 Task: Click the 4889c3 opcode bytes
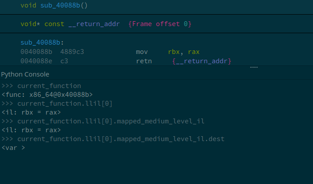pos(72,52)
